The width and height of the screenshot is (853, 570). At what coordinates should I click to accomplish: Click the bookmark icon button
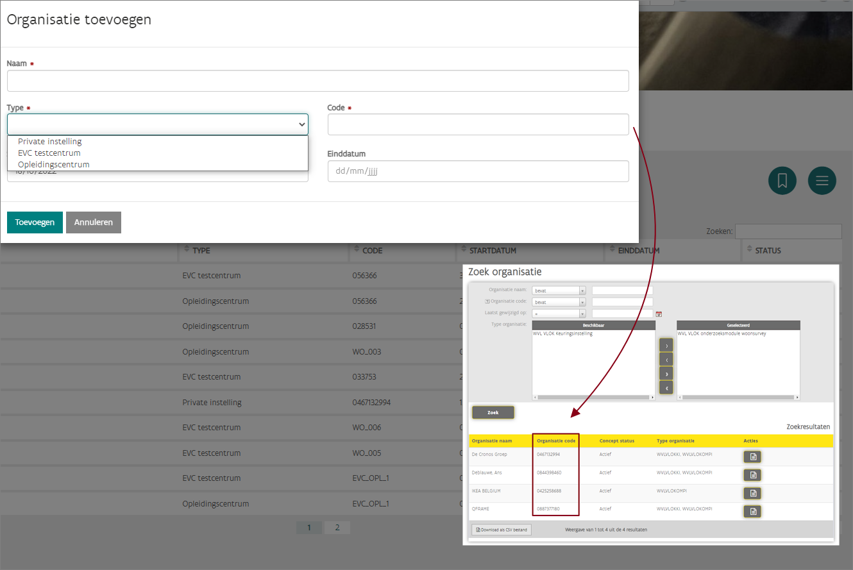(x=782, y=181)
